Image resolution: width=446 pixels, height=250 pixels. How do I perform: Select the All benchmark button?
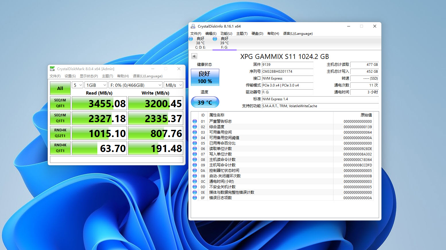click(x=60, y=88)
